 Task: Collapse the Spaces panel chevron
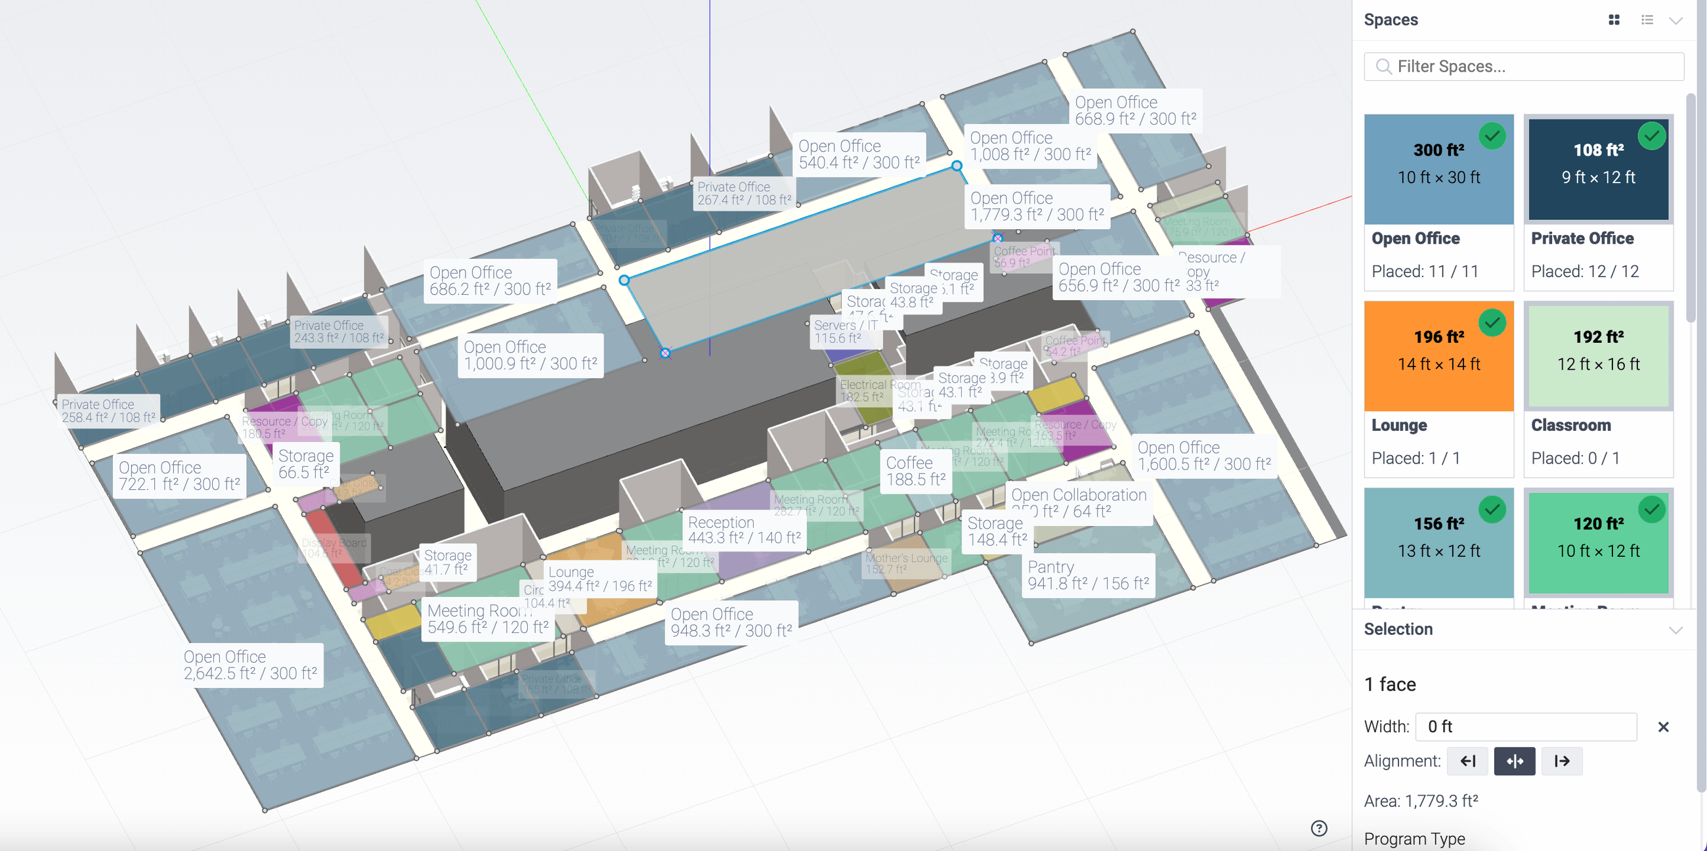pos(1676,20)
